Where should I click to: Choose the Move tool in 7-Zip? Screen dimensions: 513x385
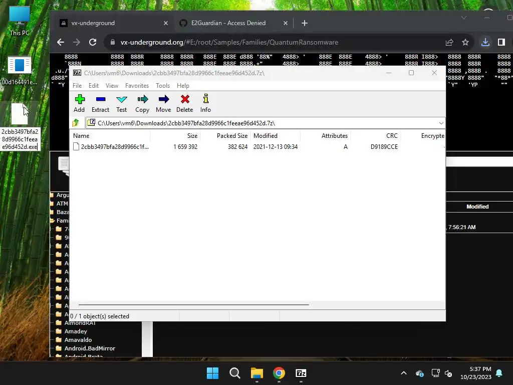(x=163, y=103)
